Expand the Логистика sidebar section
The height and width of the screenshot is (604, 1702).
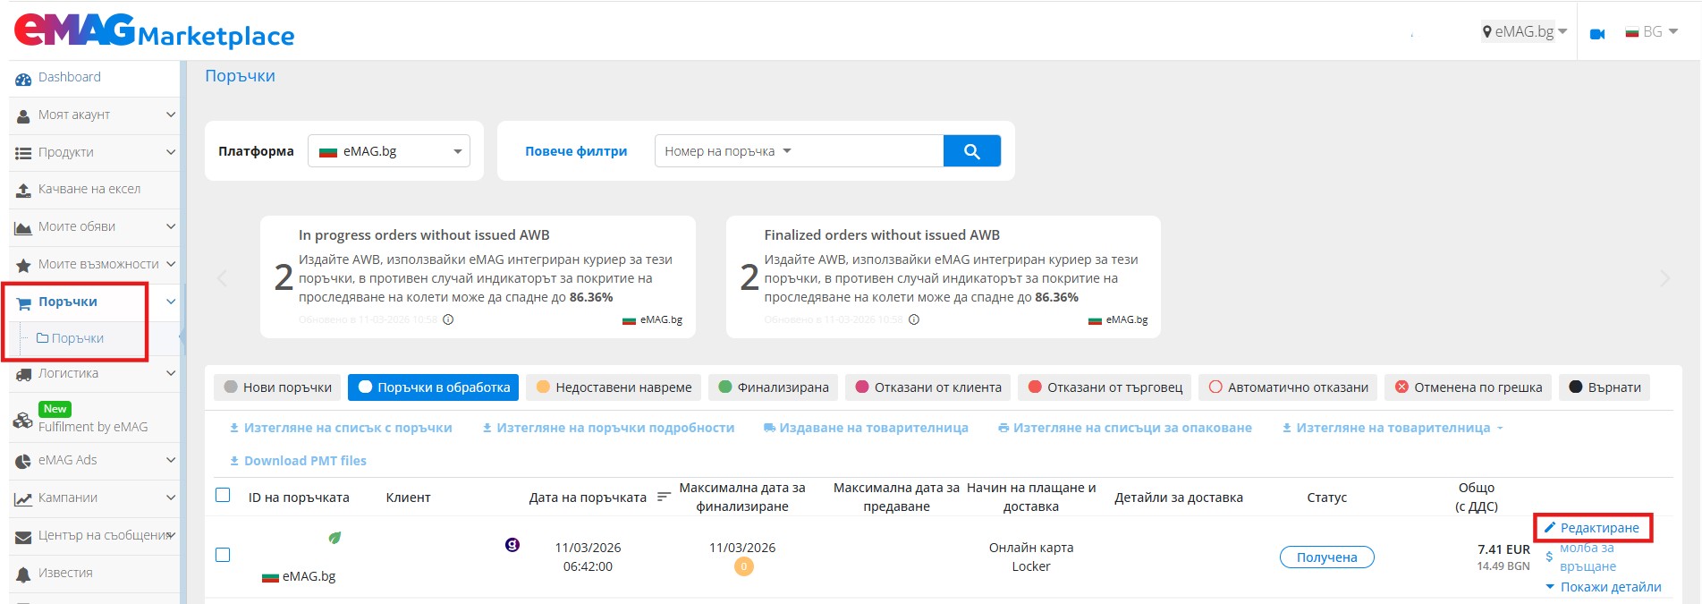click(94, 374)
